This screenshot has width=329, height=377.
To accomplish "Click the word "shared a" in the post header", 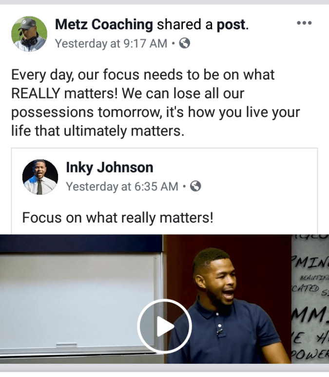I will [x=185, y=24].
